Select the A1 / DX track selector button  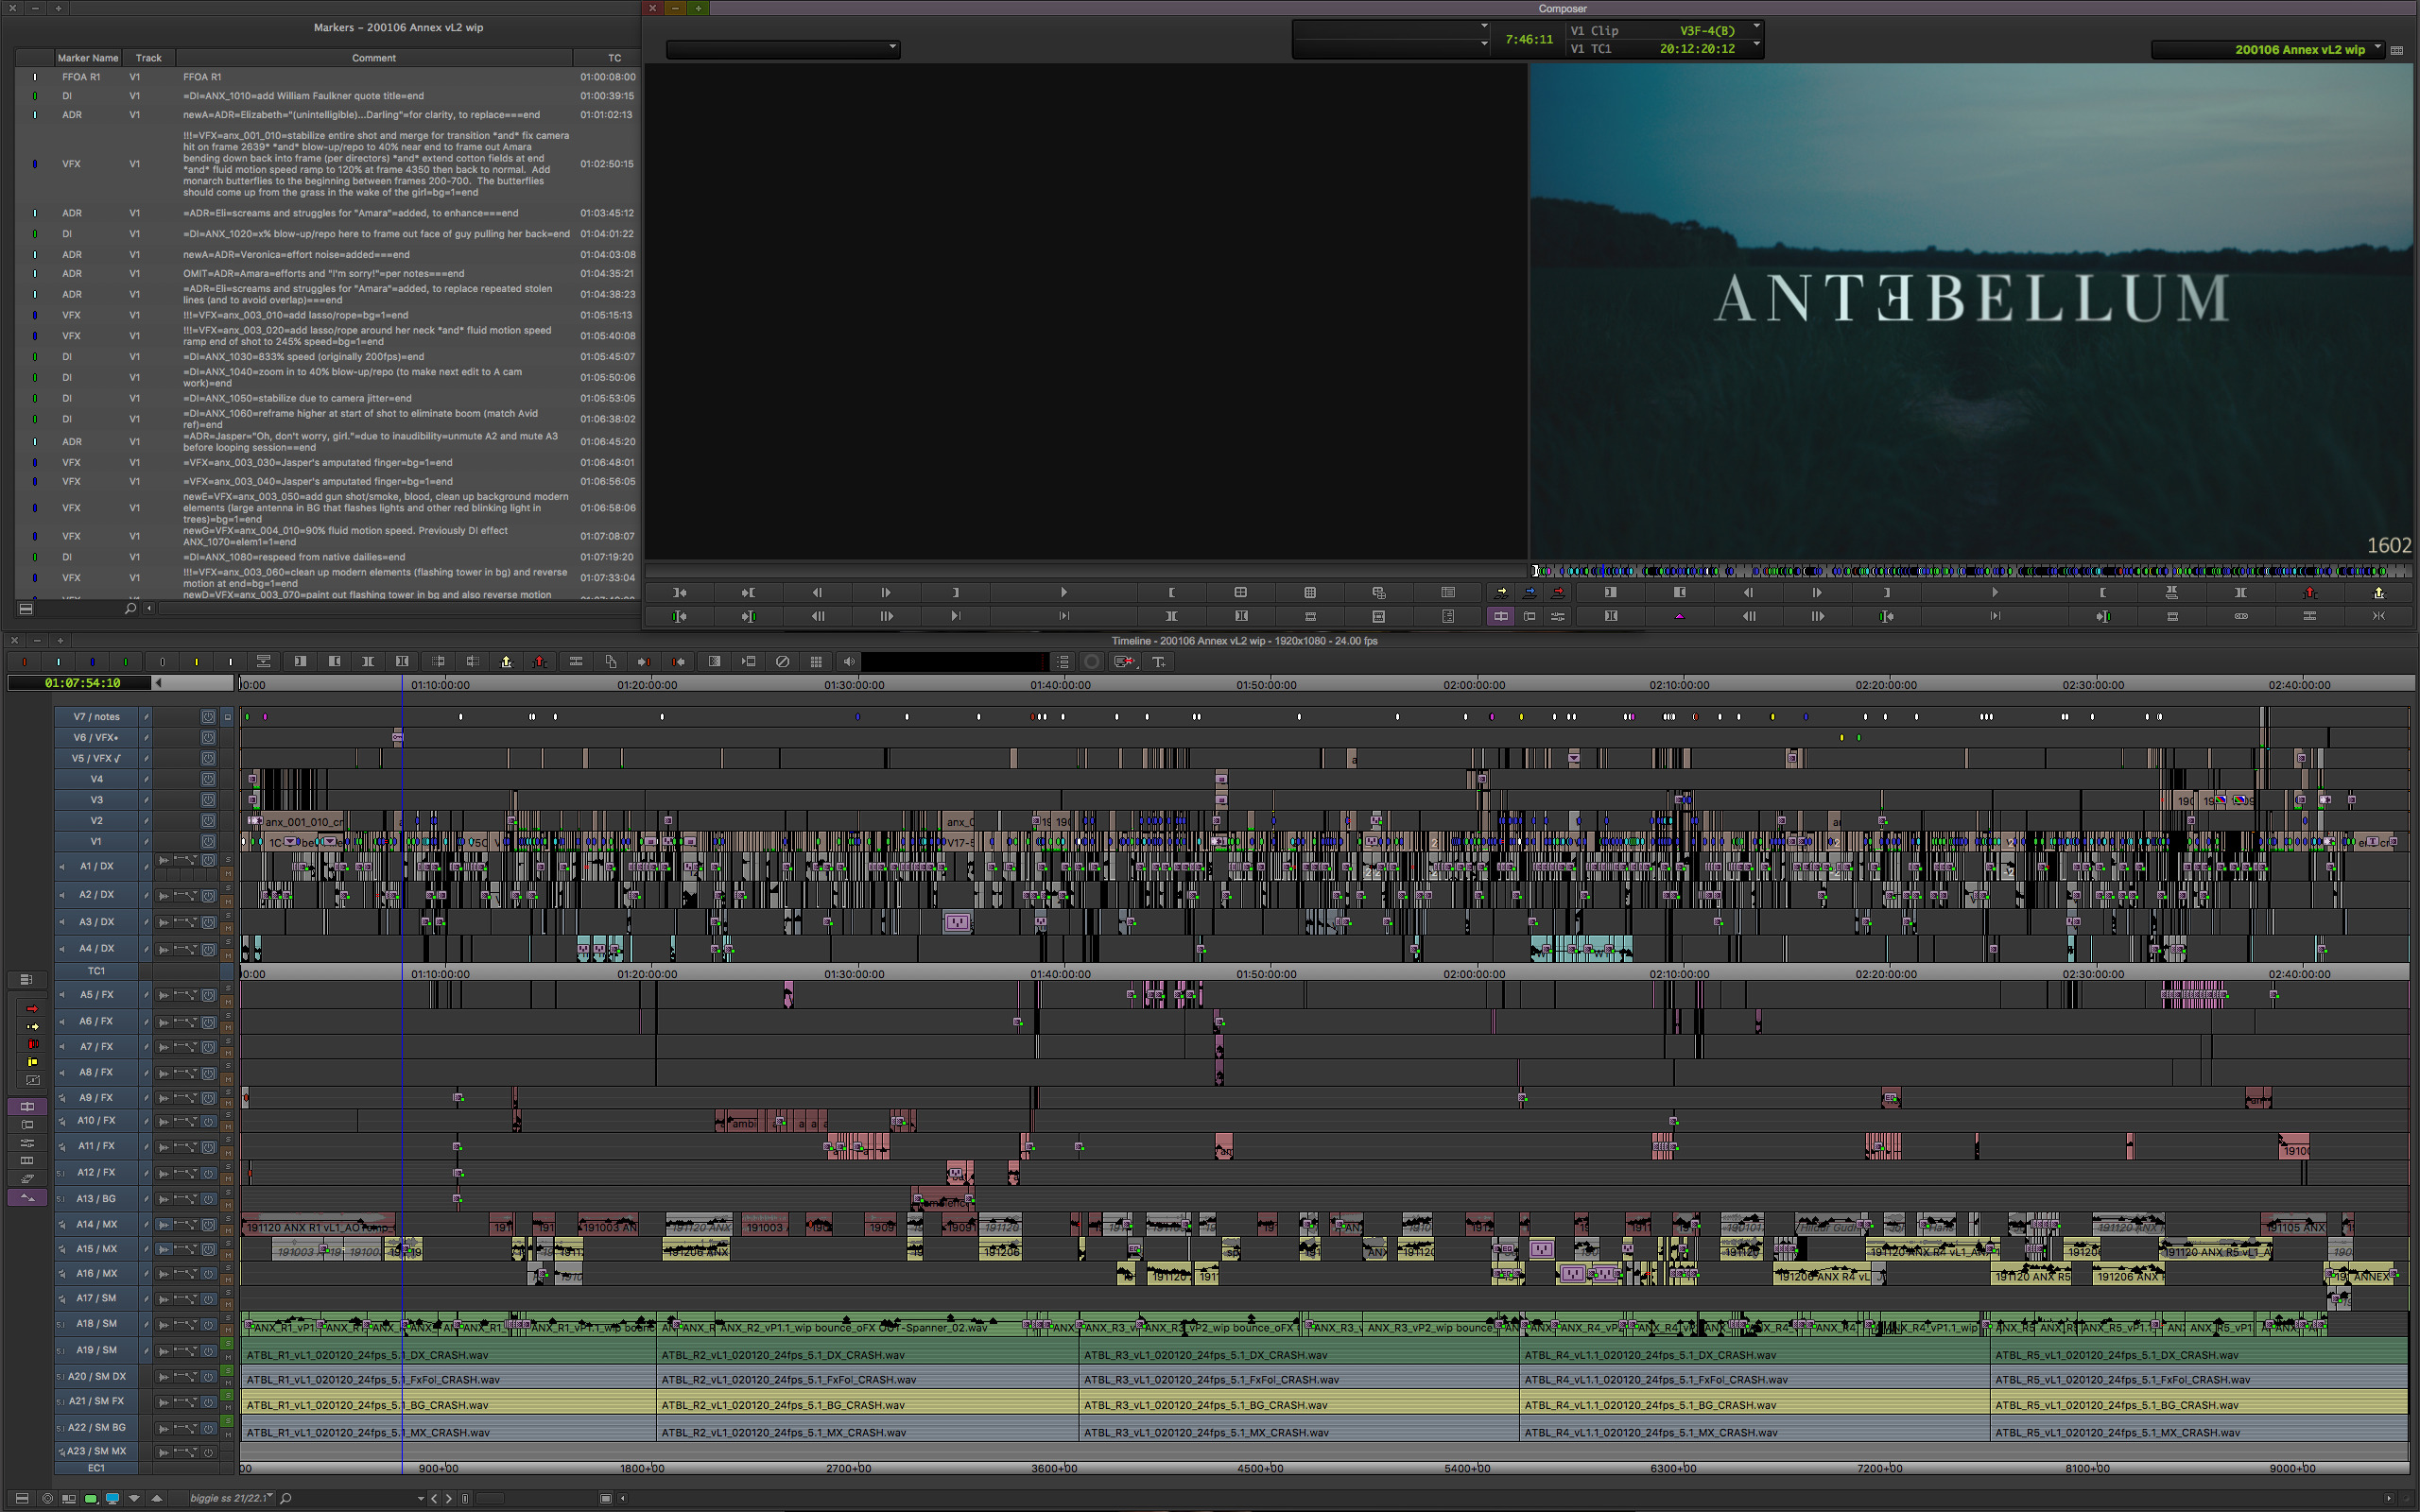(x=97, y=866)
